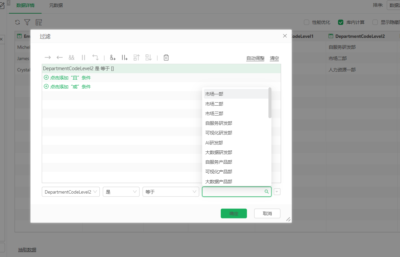Enable the 性能优化 checkbox
The image size is (400, 257).
point(307,22)
